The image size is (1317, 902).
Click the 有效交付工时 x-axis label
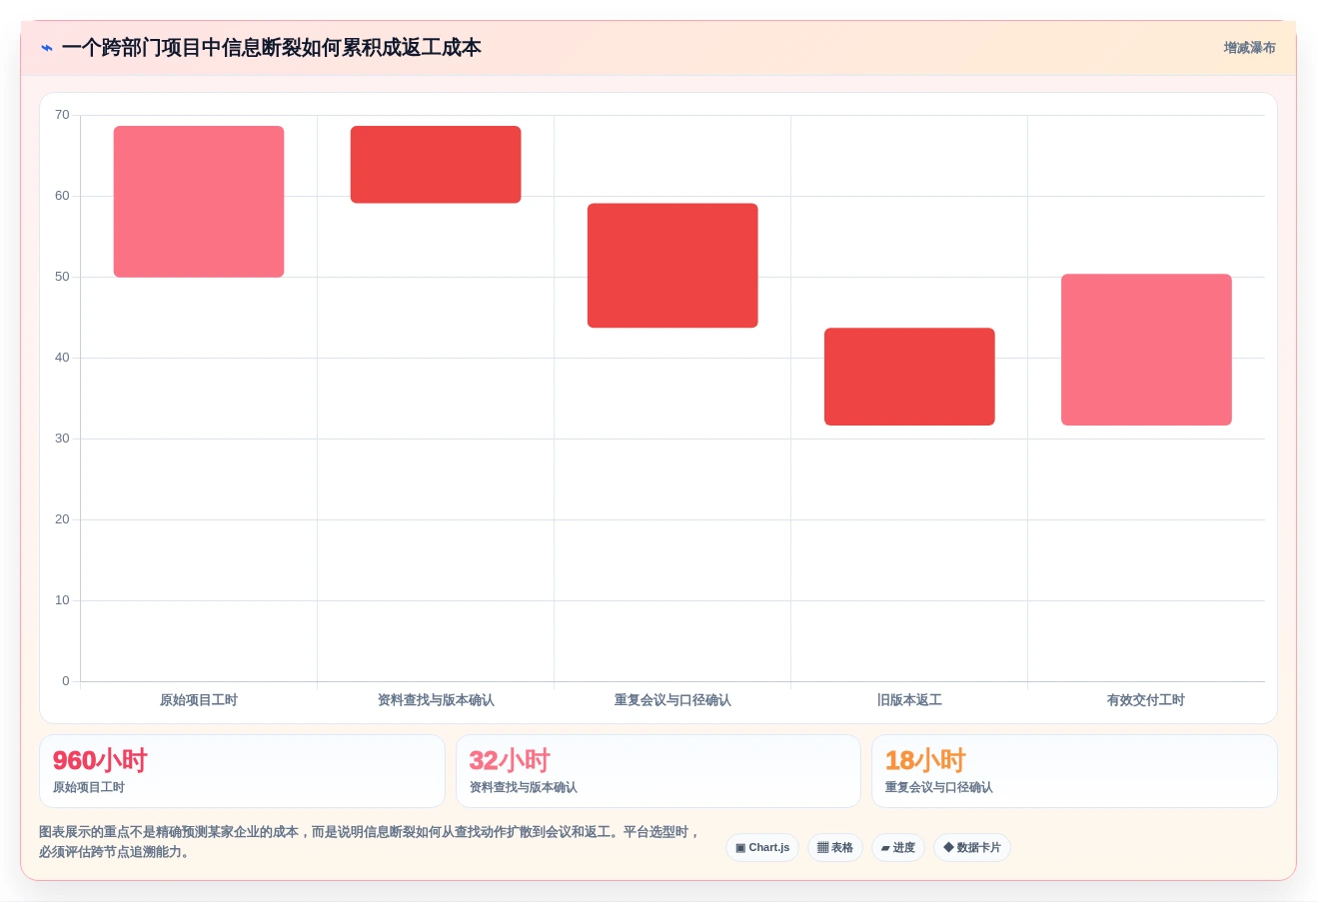point(1146,700)
